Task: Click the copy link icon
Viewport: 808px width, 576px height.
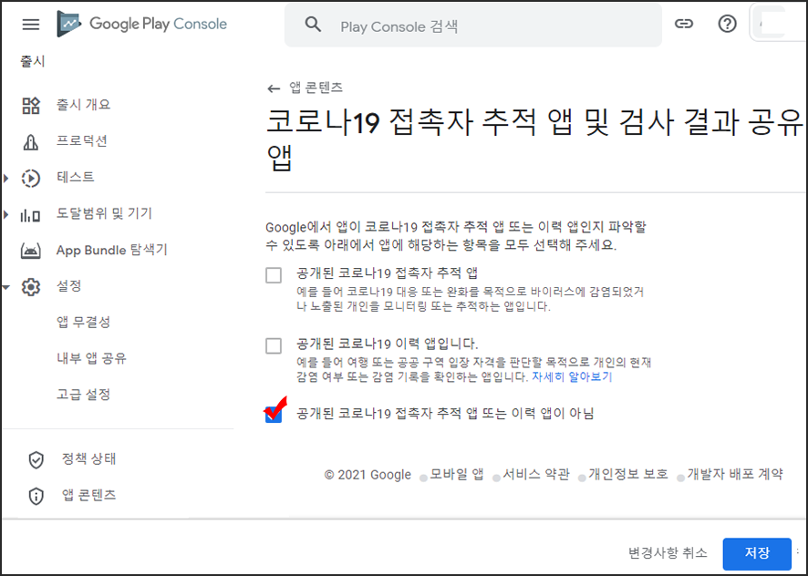Action: (x=684, y=25)
